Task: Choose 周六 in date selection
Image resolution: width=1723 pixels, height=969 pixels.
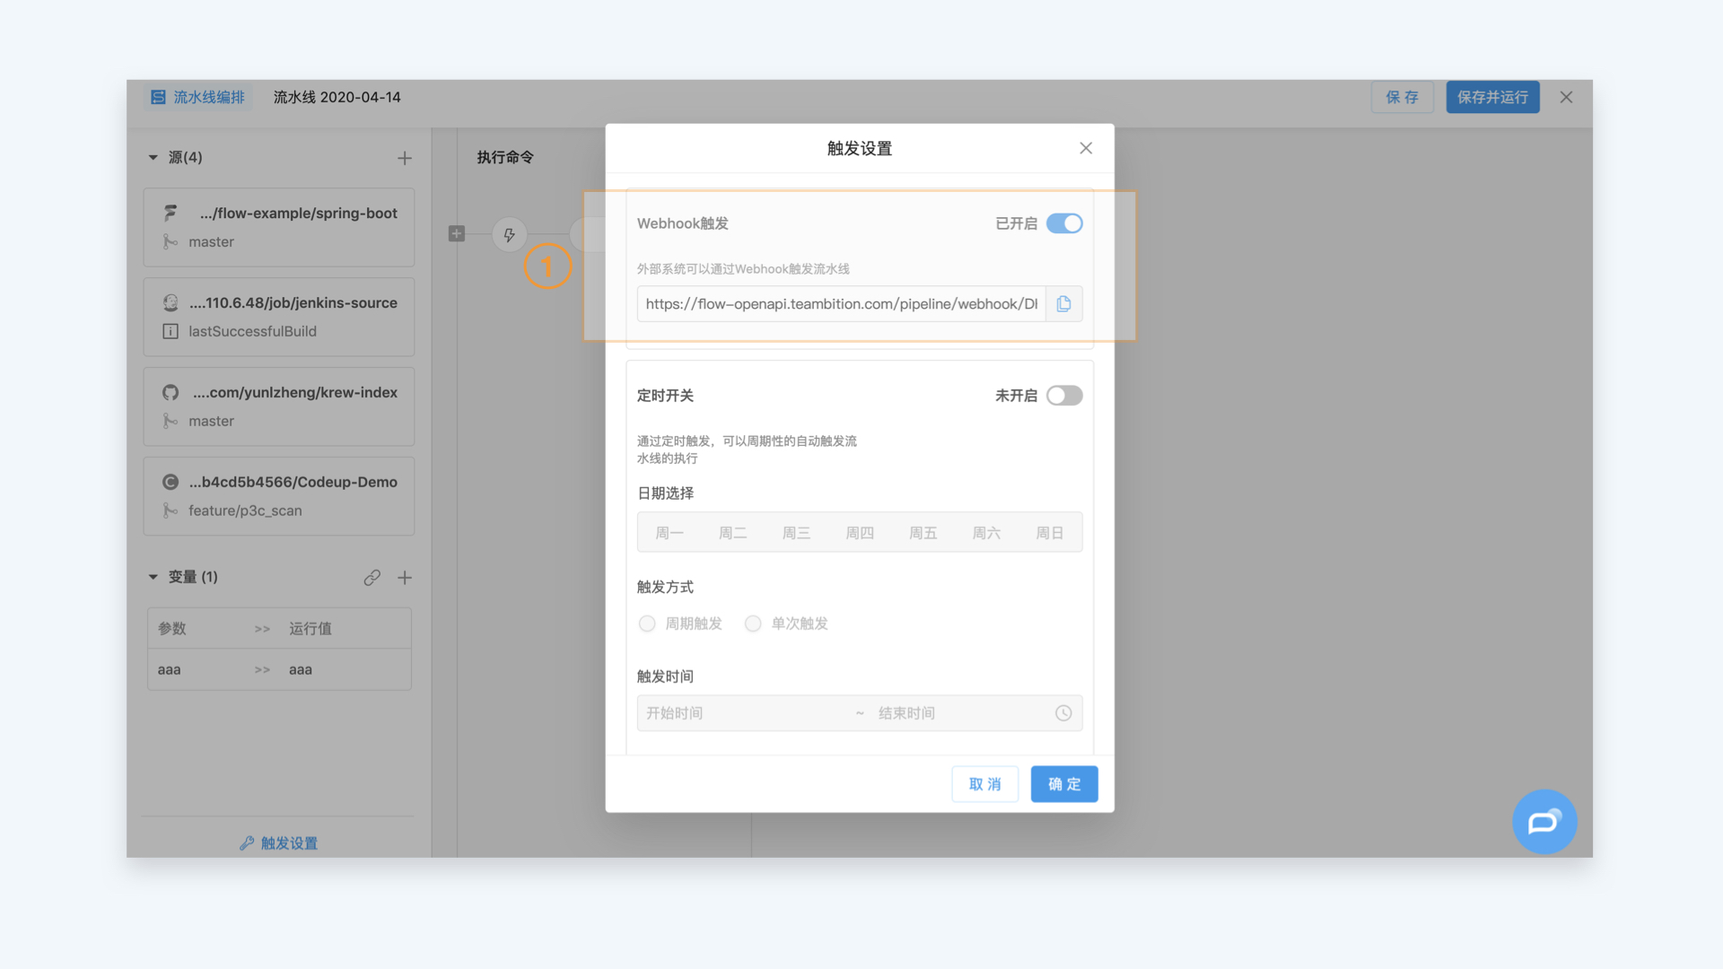Action: tap(986, 533)
